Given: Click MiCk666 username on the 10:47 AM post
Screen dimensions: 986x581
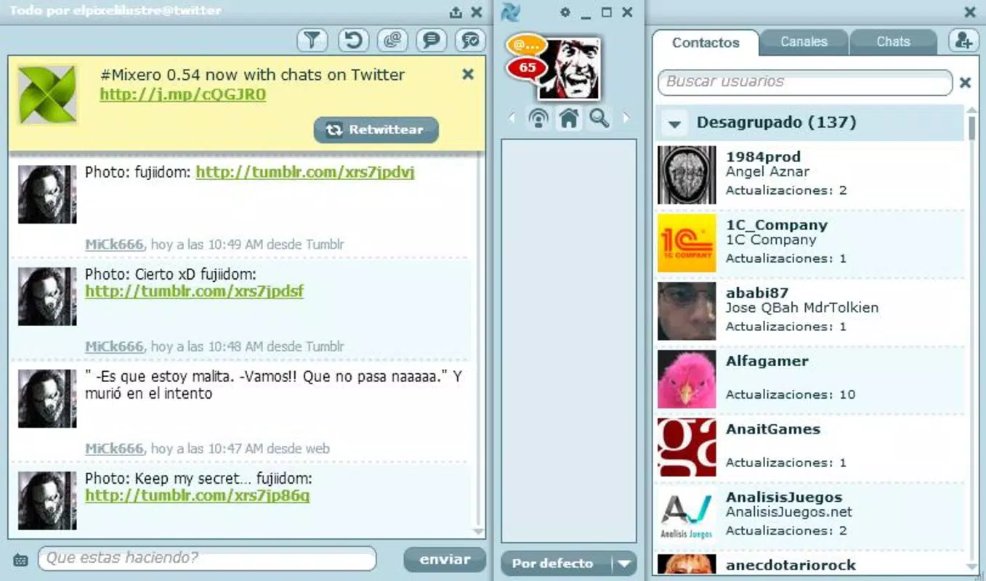Looking at the screenshot, I should pyautogui.click(x=114, y=449).
